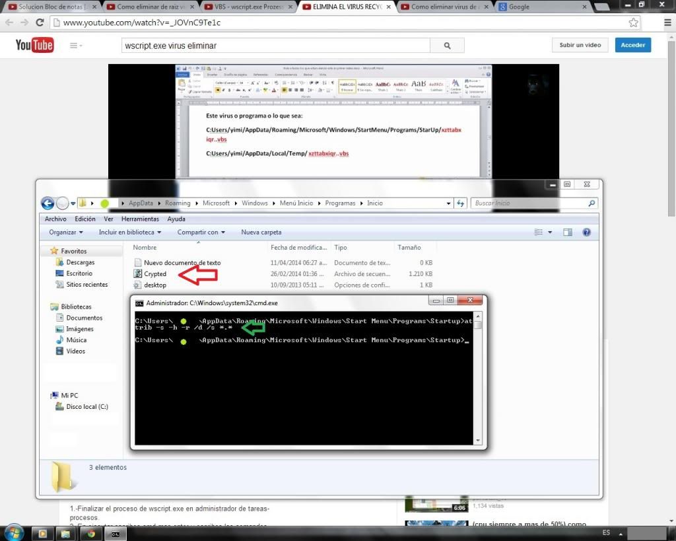This screenshot has height=541, width=676.
Task: Select Imágenes under Bibliotecas
Action: (79, 329)
